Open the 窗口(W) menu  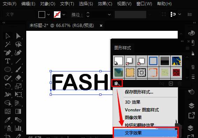pyautogui.click(x=144, y=4)
